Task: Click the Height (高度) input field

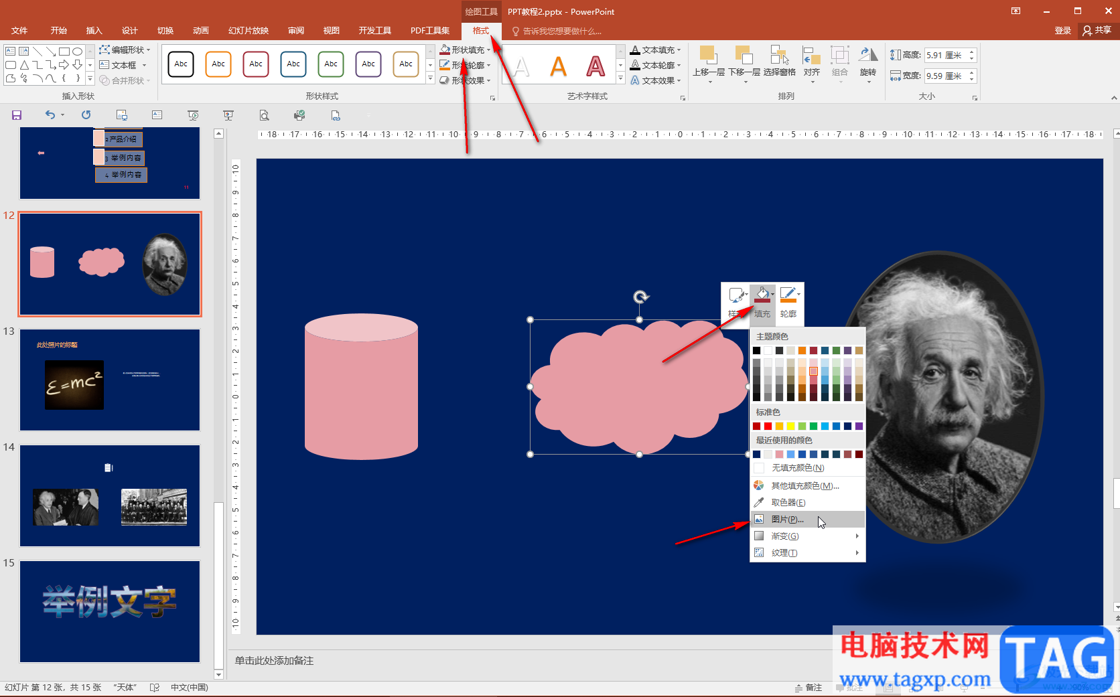Action: pyautogui.click(x=945, y=56)
